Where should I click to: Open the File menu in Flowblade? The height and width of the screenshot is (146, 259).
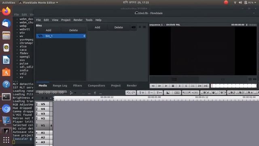[x=38, y=20]
